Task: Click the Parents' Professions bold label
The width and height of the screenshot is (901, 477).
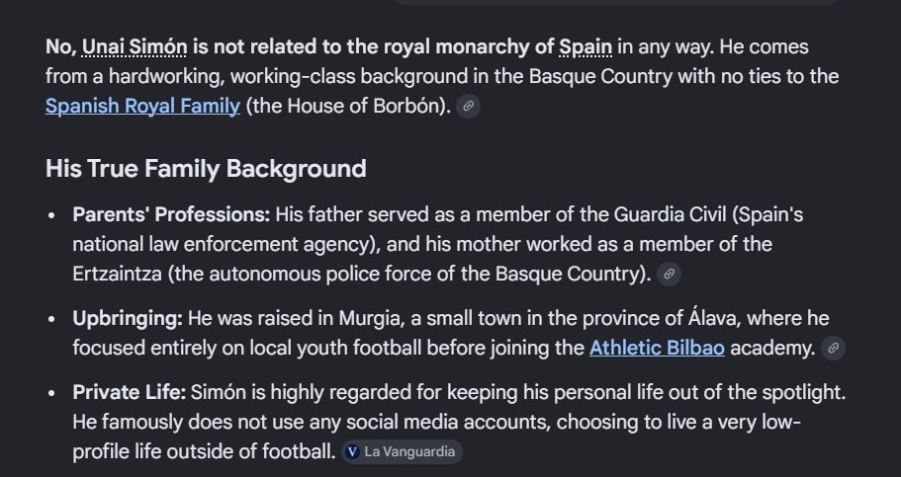Action: [x=171, y=214]
